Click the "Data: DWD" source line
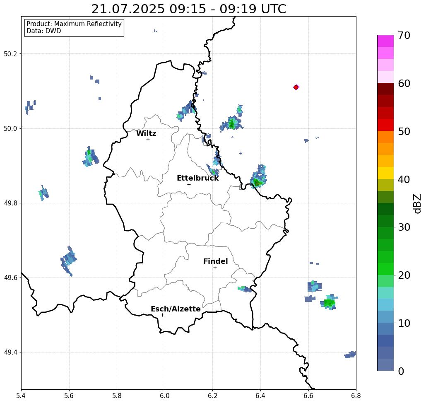The image size is (426, 403). pos(44,31)
